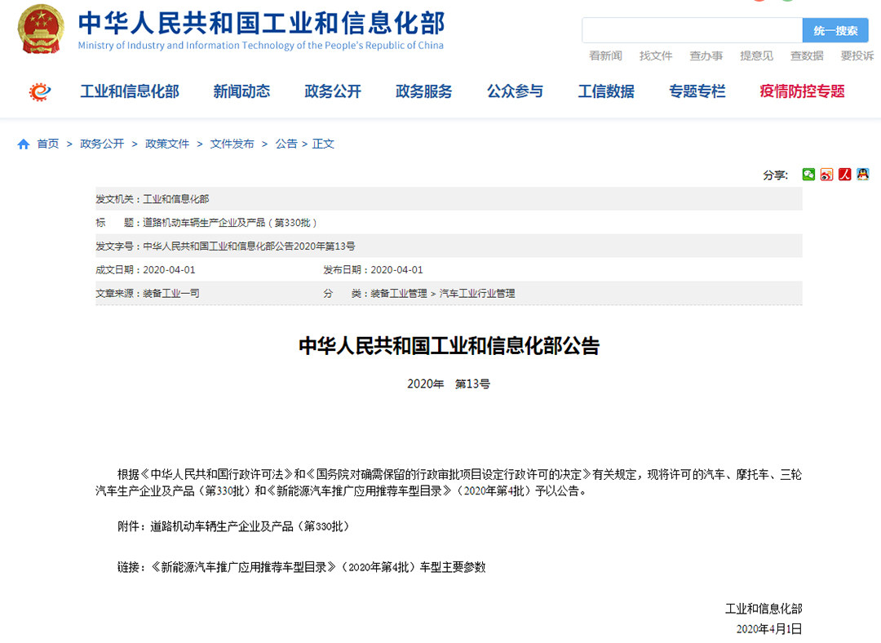Image resolution: width=881 pixels, height=643 pixels.
Task: Click the red People's Weibo share icon
Action: pos(845,174)
